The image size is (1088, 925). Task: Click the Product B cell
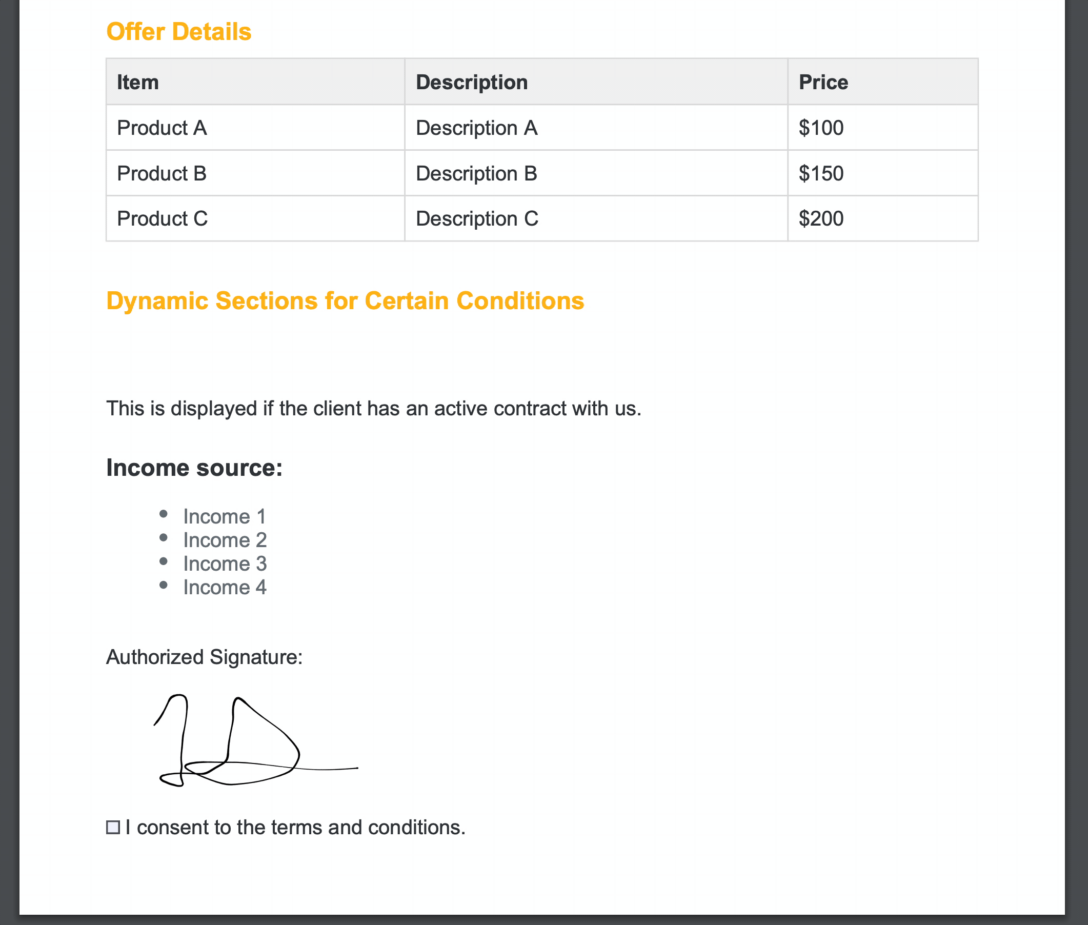(255, 173)
